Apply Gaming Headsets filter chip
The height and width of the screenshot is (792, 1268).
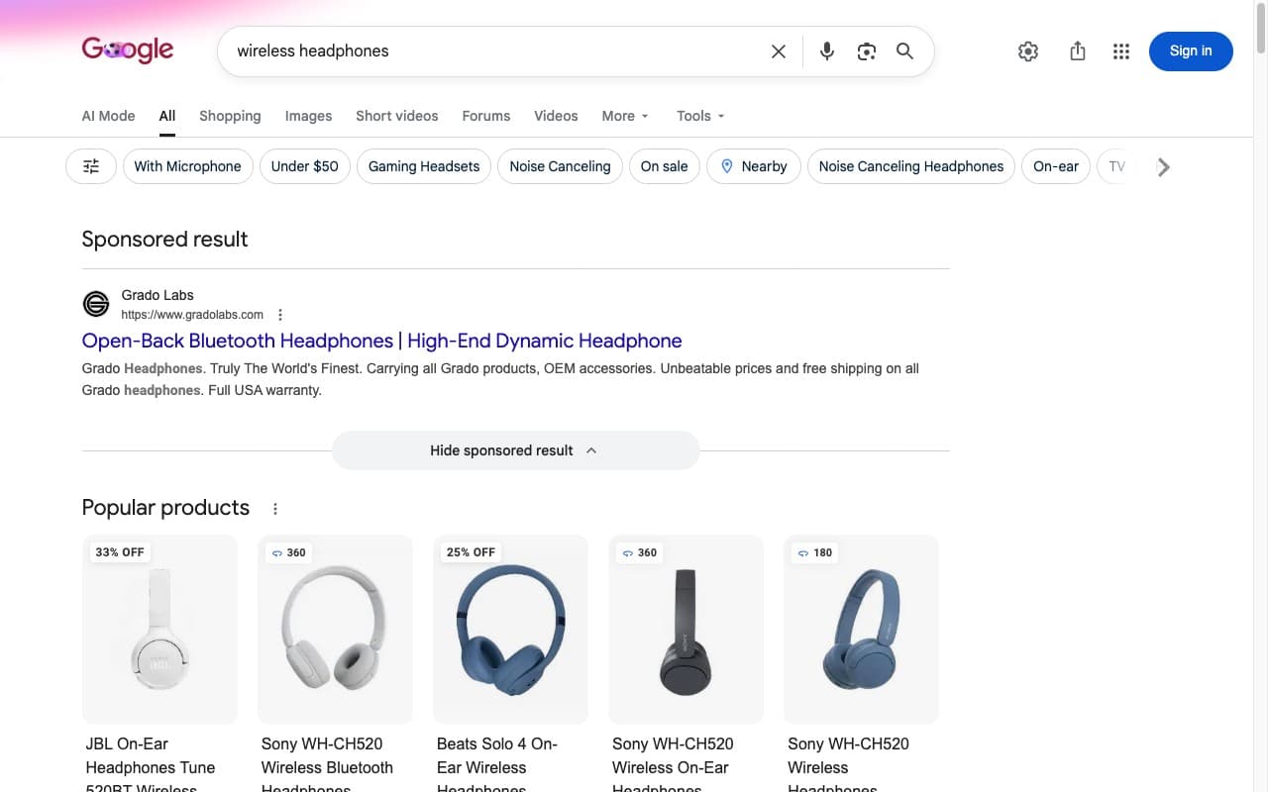click(x=424, y=166)
